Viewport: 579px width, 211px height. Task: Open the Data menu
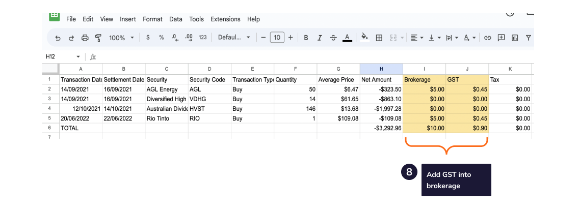[x=176, y=19]
